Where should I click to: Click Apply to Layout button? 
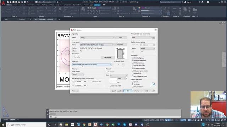(116, 91)
